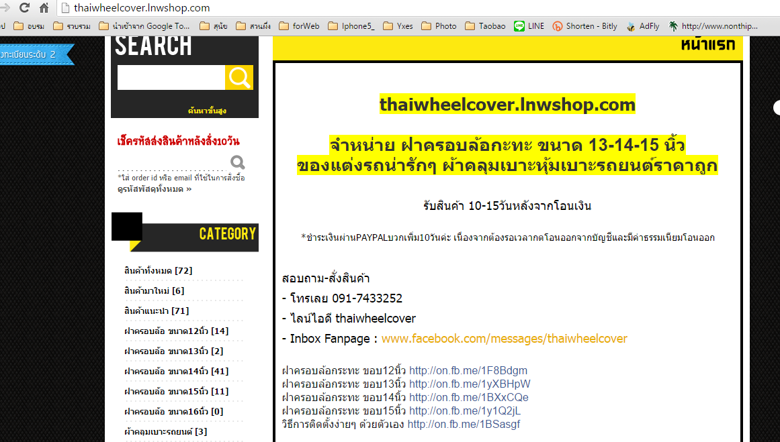This screenshot has width=780, height=442.
Task: Open the Iphone5_ bookmarks folder
Action: tap(351, 26)
